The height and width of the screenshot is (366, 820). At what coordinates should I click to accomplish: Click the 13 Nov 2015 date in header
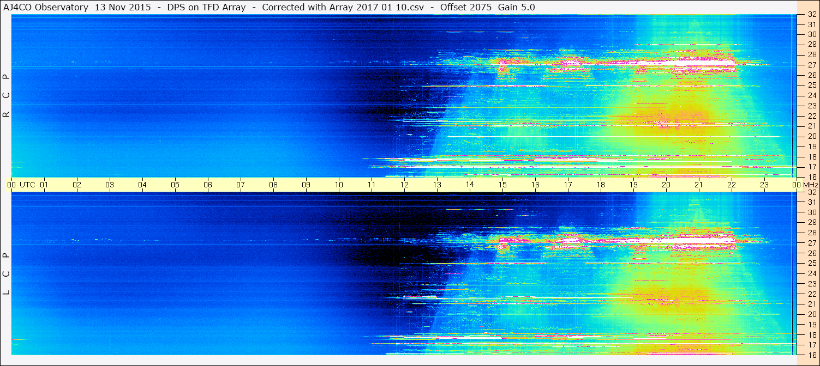pyautogui.click(x=123, y=7)
